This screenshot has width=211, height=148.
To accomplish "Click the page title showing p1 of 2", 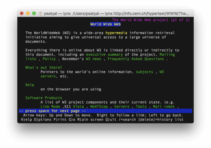I will pyautogui.click(x=151, y=20).
